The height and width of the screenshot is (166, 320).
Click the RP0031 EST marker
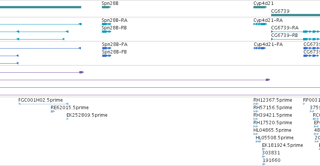[x=304, y=104]
